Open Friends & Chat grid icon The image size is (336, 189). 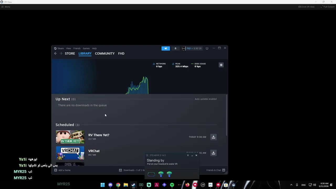(224, 170)
